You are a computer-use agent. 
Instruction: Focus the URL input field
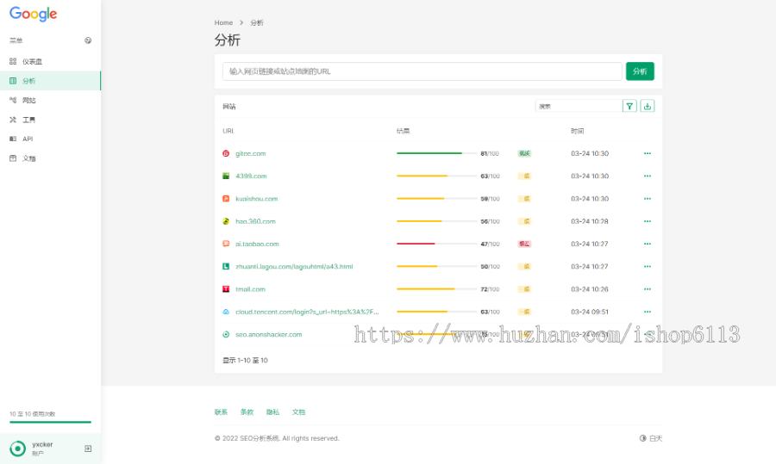point(422,71)
